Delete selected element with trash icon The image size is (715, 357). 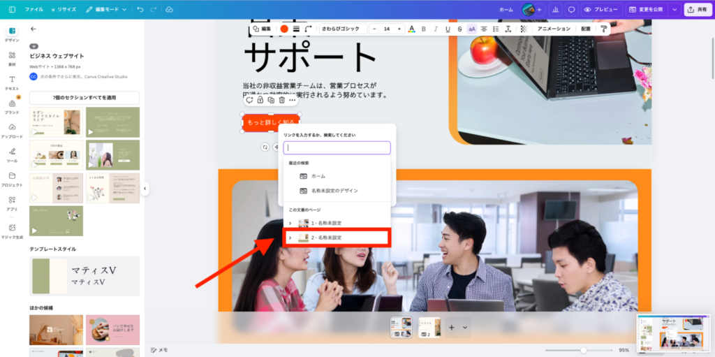(281, 100)
